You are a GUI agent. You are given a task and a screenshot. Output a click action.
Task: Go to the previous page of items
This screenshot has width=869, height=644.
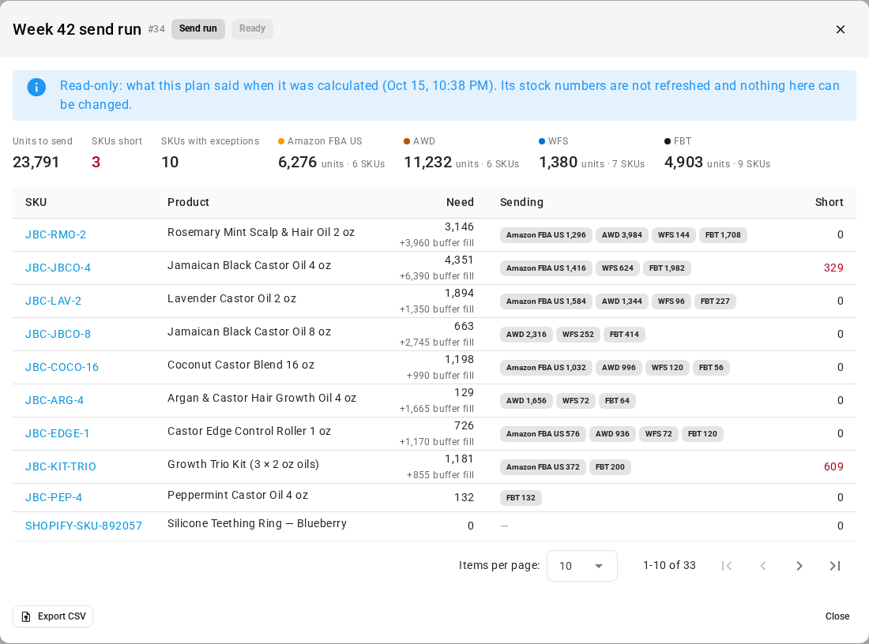point(763,566)
